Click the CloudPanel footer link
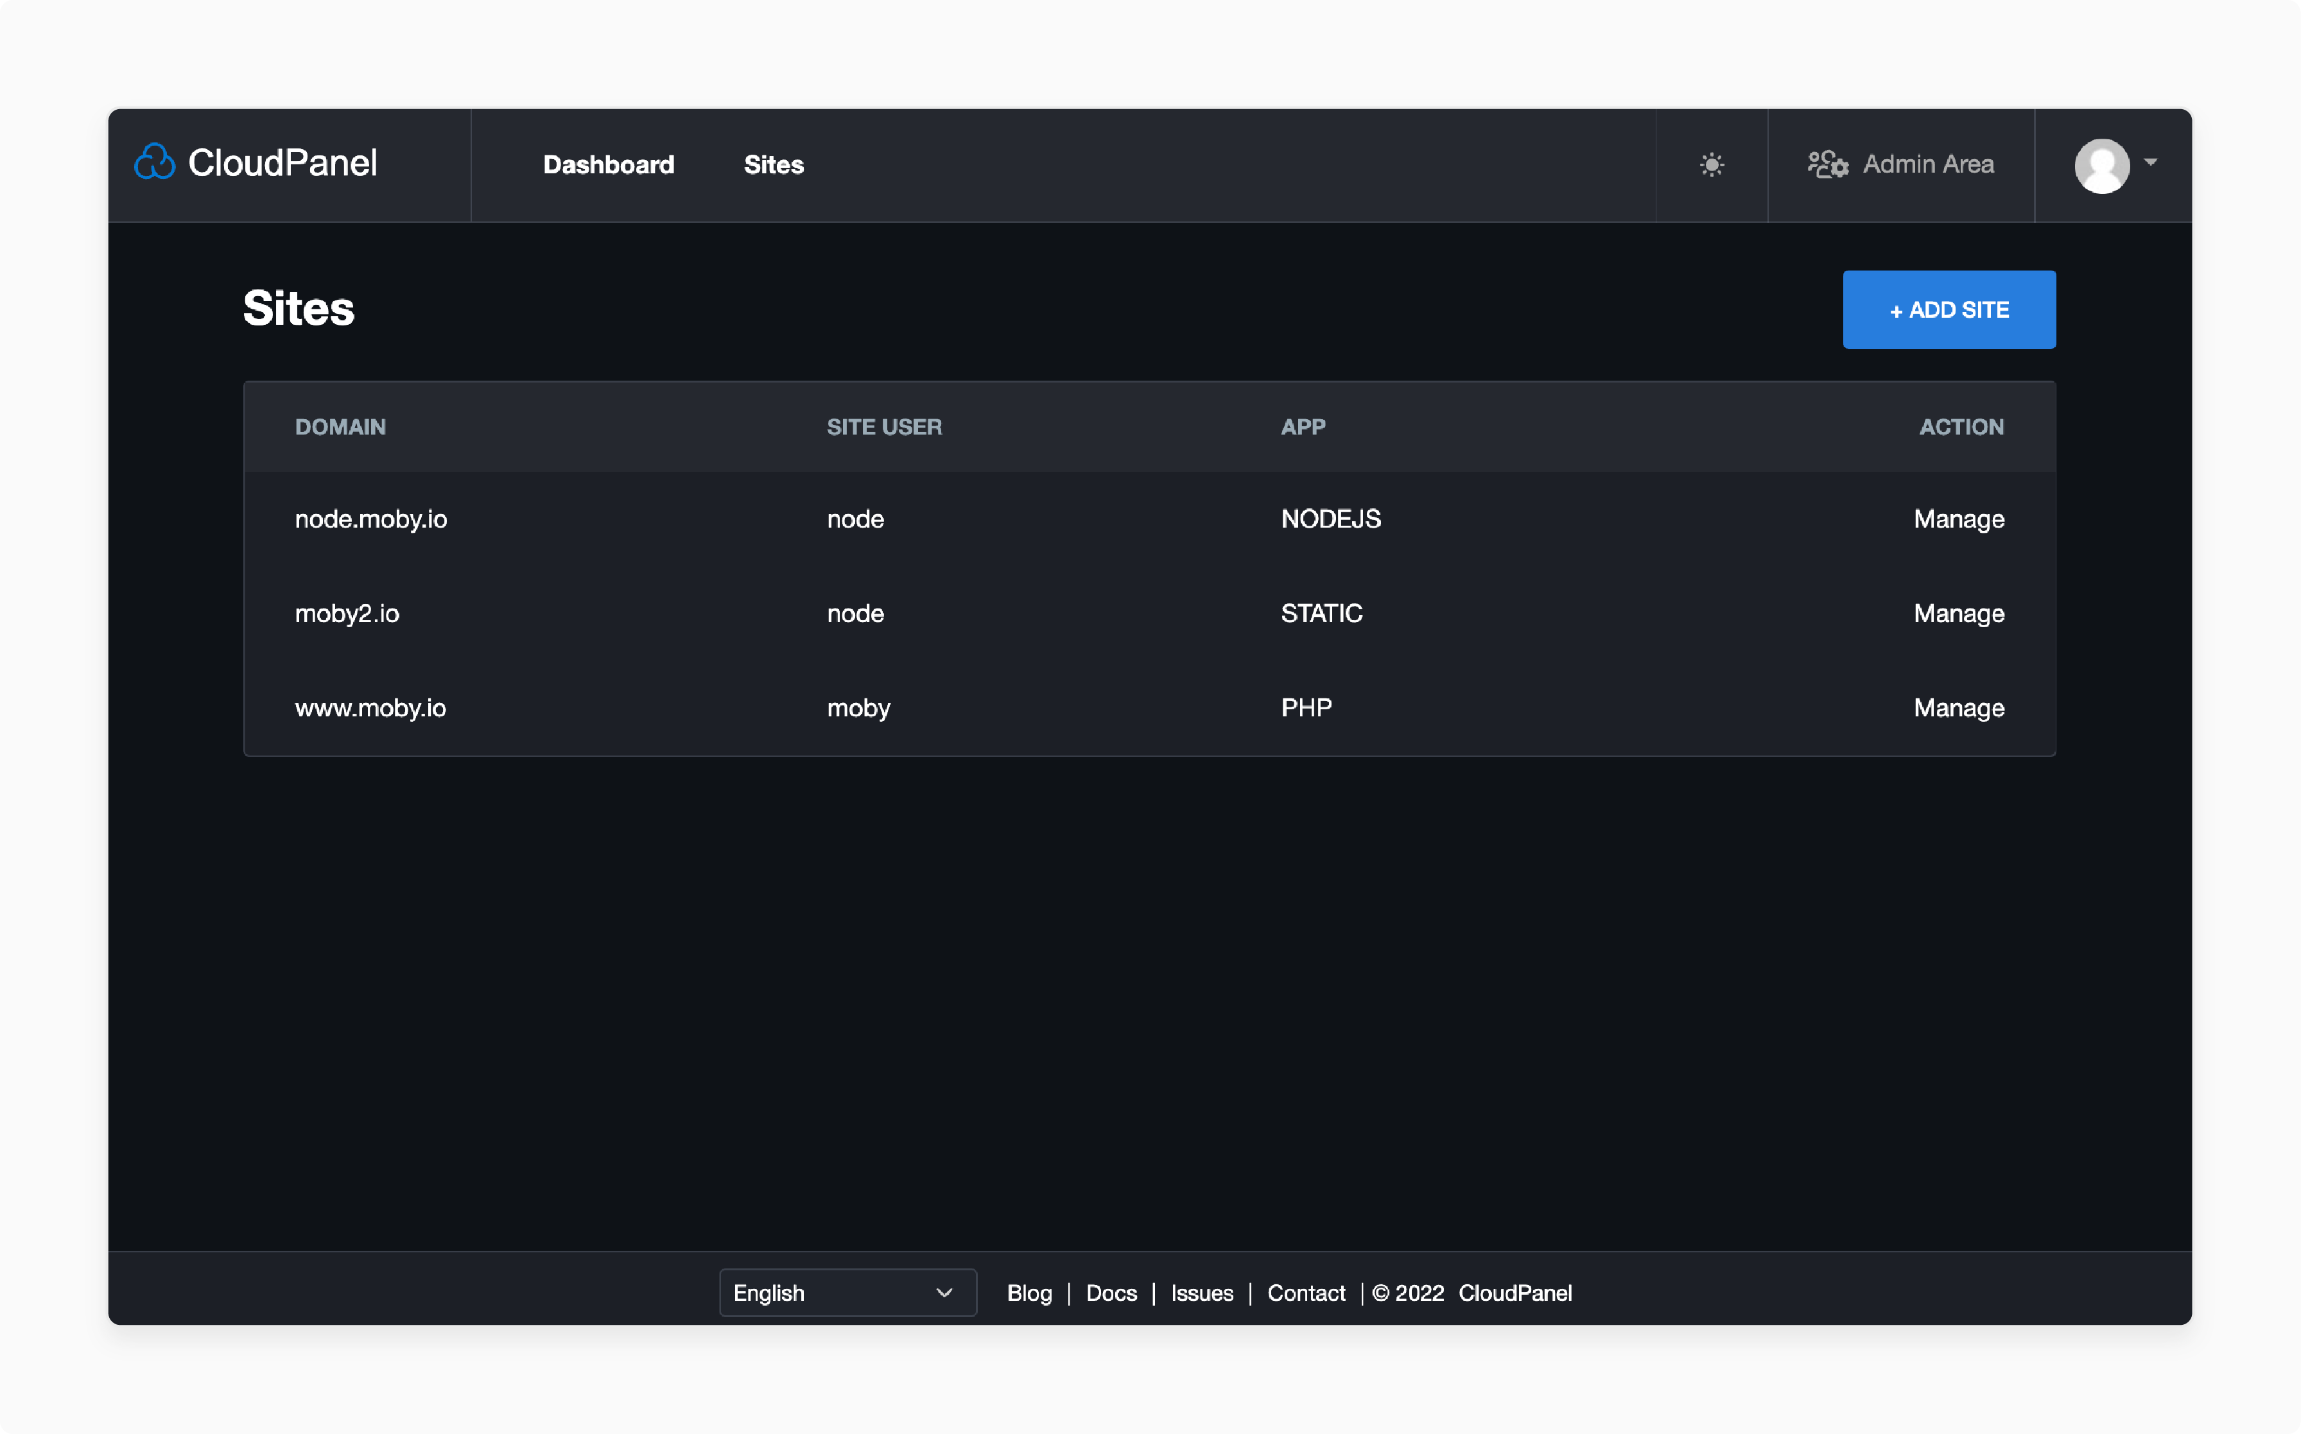This screenshot has width=2301, height=1434. [1515, 1293]
